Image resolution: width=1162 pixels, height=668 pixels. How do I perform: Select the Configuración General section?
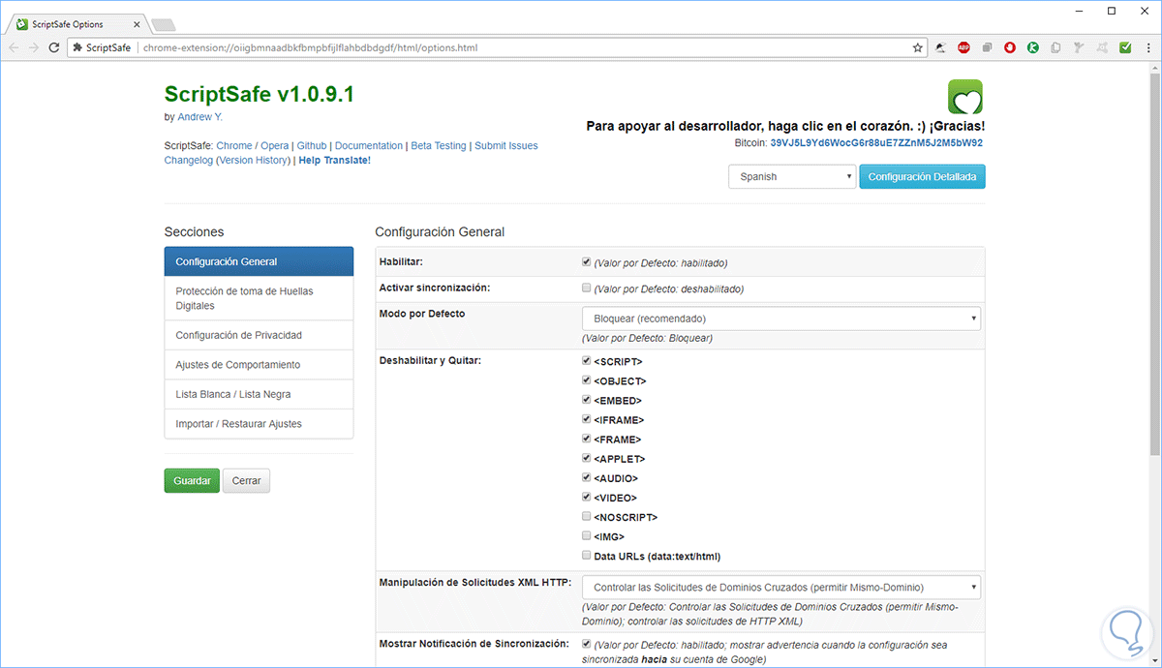tap(259, 261)
